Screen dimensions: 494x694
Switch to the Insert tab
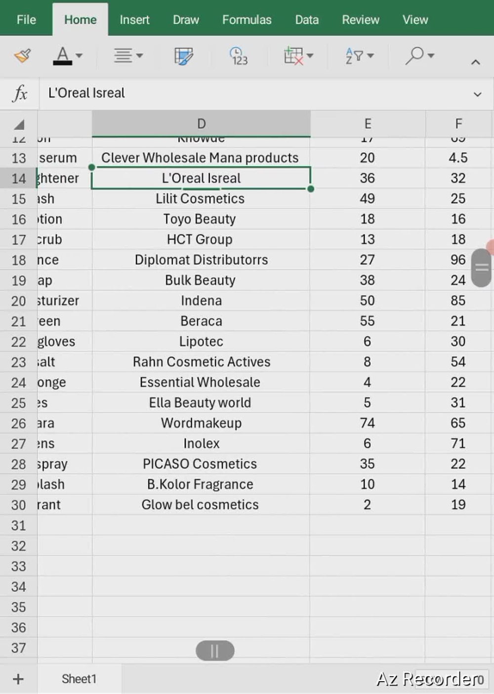tap(134, 20)
